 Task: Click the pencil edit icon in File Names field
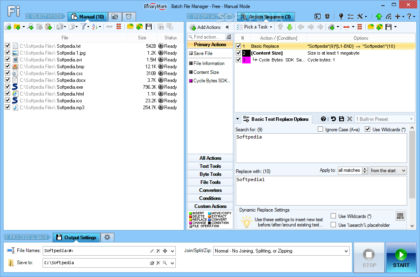(x=152, y=251)
